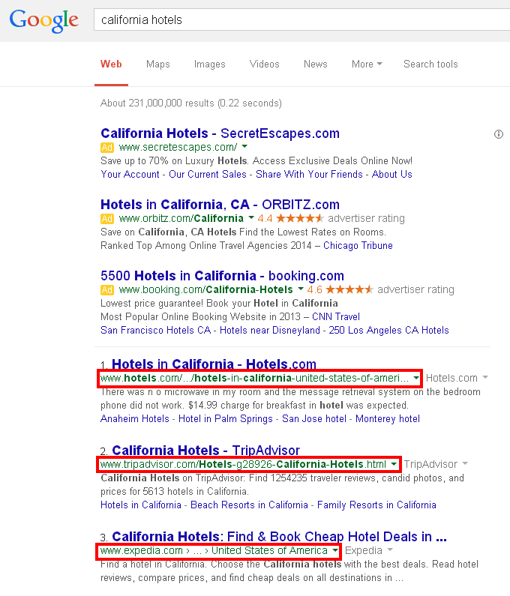Image resolution: width=510 pixels, height=596 pixels.
Task: Click TripAdvisor's Hotels in California sitelink
Action: click(x=141, y=505)
